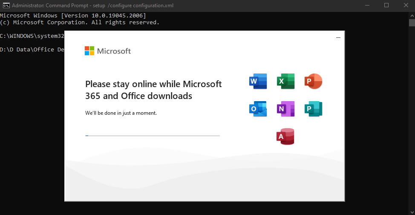This screenshot has width=415, height=215.
Task: Click the Publisher app icon
Action: click(x=313, y=109)
